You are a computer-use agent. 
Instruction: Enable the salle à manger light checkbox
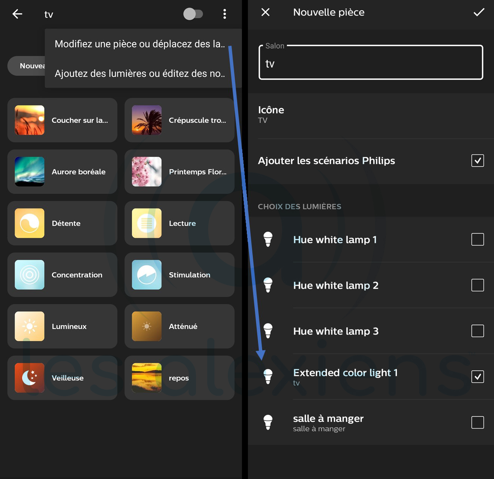click(x=478, y=422)
